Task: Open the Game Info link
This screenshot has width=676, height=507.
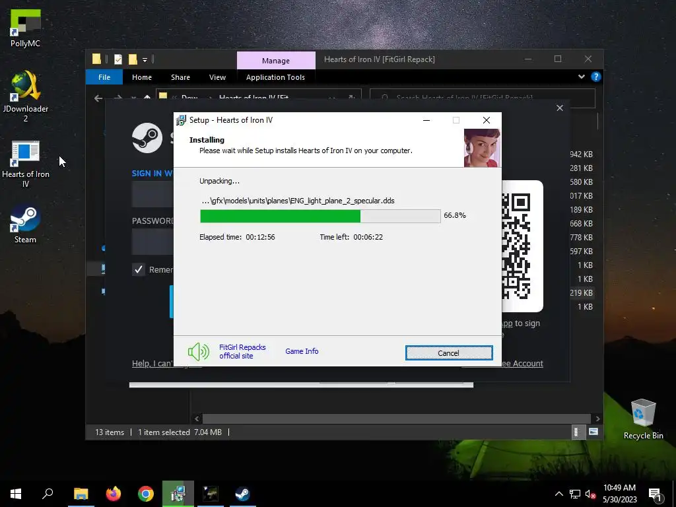Action: click(x=302, y=351)
